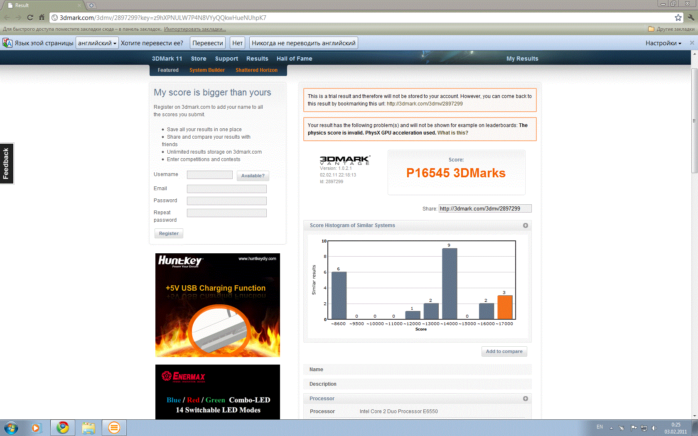Open Windows Start menu orb
Screen dimensions: 698x436
[x=11, y=427]
